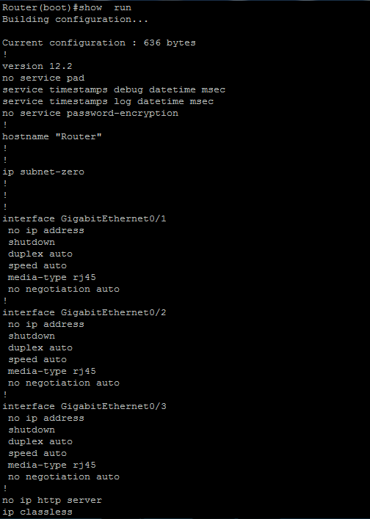370x519 pixels.
Task: Click the 'ip classless' line
Action: [x=37, y=512]
